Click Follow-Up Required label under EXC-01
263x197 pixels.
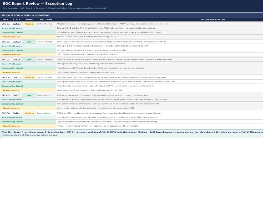[x=28, y=37]
